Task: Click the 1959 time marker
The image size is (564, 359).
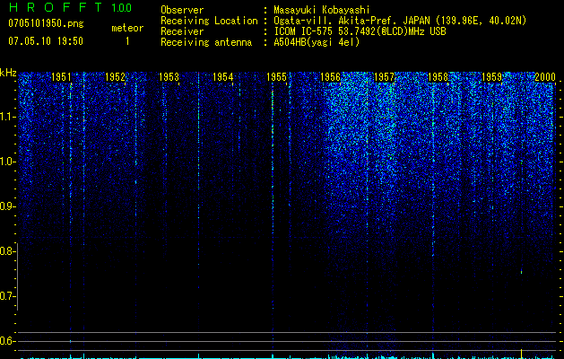Action: 491,76
